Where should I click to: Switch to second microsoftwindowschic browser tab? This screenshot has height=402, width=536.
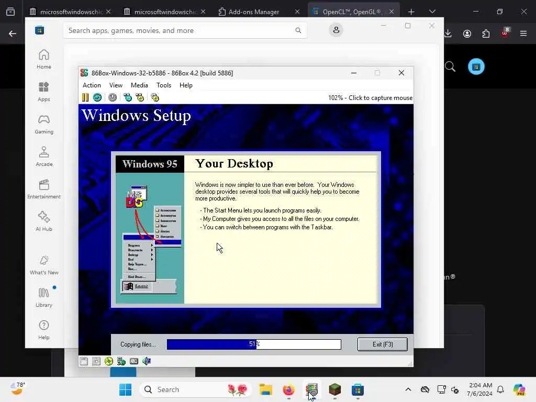point(164,12)
